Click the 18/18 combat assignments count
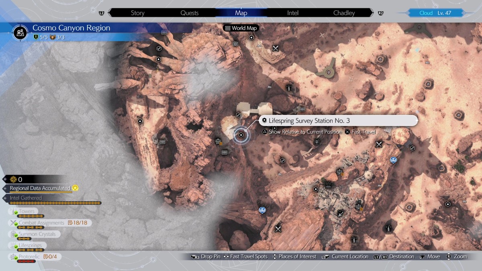Image resolution: width=482 pixels, height=271 pixels. pos(78,222)
